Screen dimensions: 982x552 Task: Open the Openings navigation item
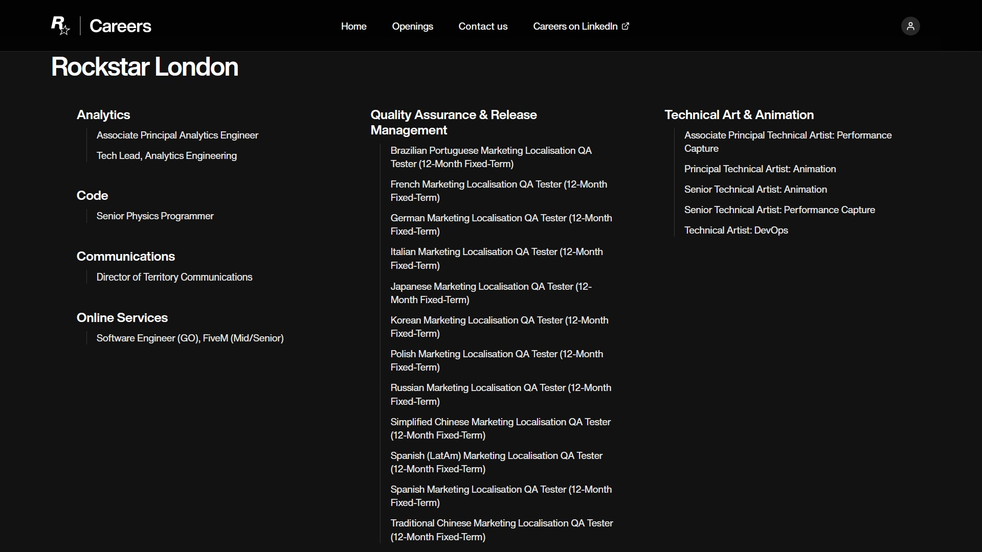[412, 26]
